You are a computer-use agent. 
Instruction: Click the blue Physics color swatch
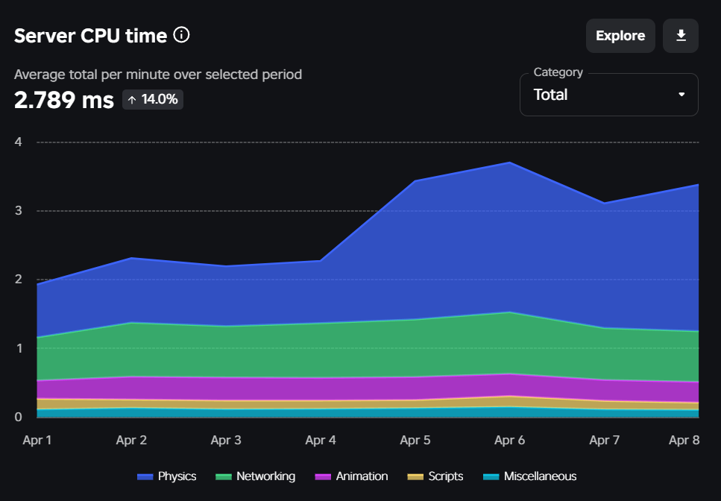pyautogui.click(x=145, y=476)
